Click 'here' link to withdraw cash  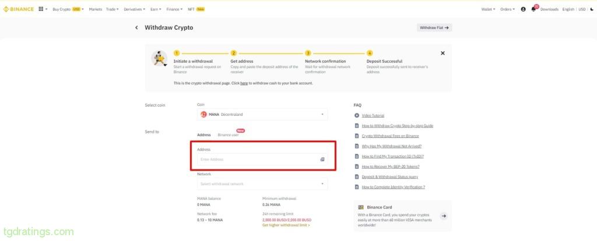(x=244, y=83)
